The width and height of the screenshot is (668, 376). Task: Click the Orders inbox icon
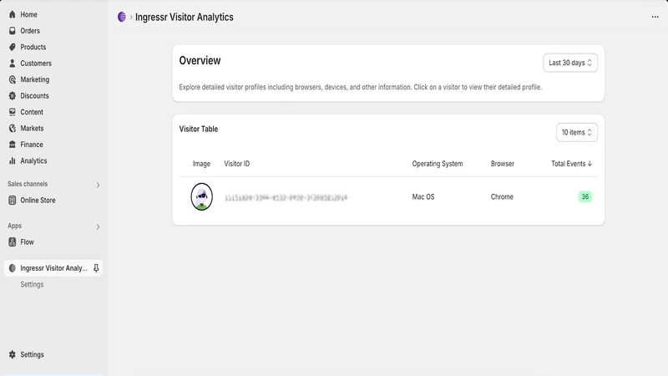[13, 31]
